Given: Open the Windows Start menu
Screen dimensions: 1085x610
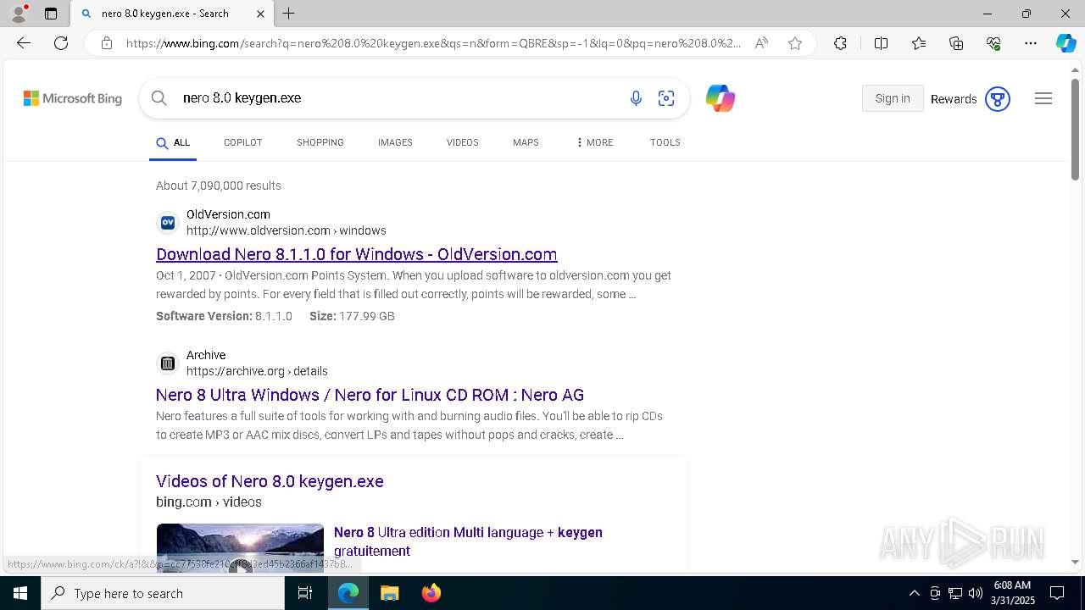Looking at the screenshot, I should [x=20, y=593].
